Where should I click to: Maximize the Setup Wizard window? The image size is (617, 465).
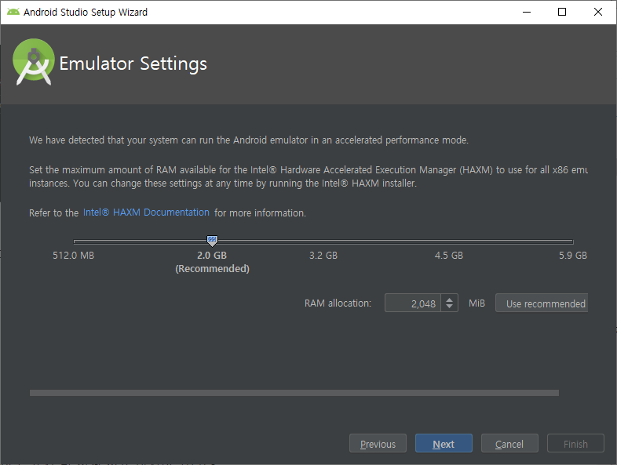562,12
